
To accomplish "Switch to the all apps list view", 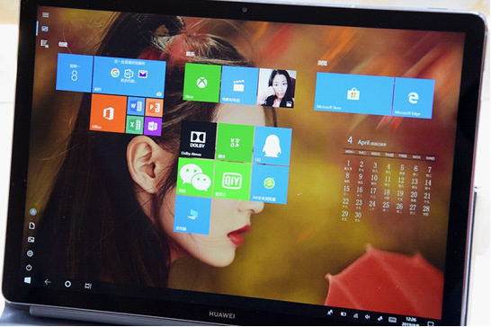I will [45, 43].
